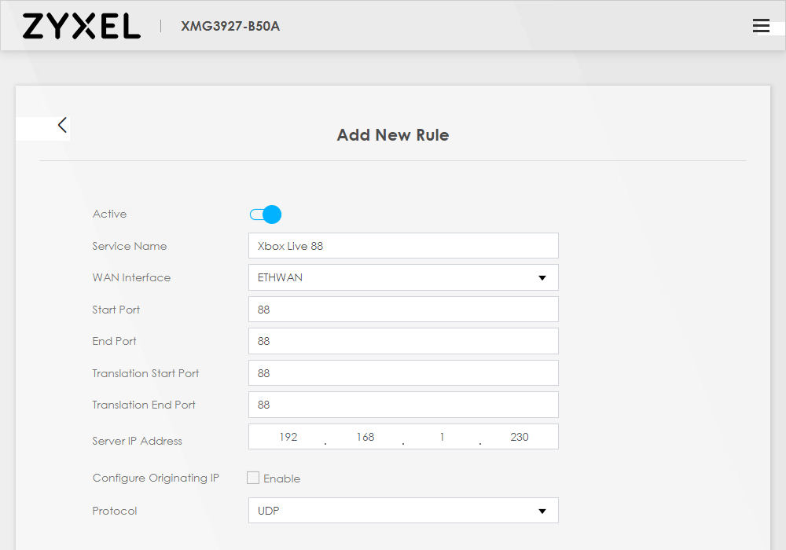This screenshot has height=550, width=786.
Task: Click the Server IP Address label
Action: (137, 441)
